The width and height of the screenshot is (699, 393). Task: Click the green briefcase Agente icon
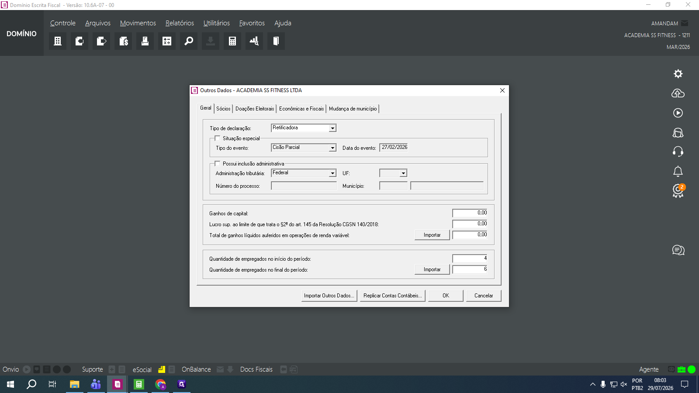pos(682,369)
